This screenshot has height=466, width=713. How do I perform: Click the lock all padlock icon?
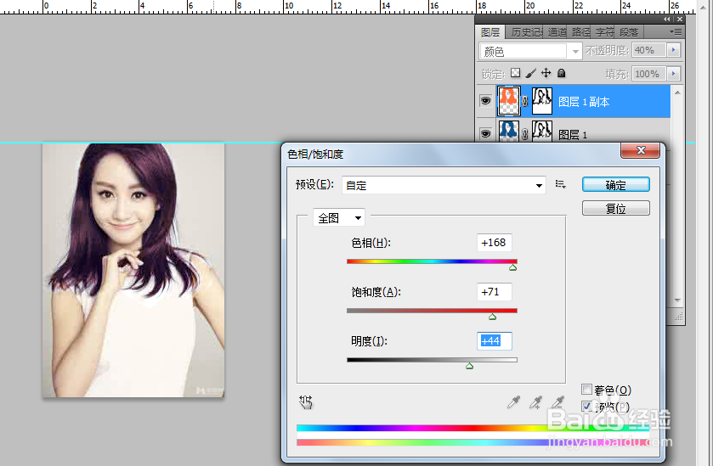click(562, 73)
